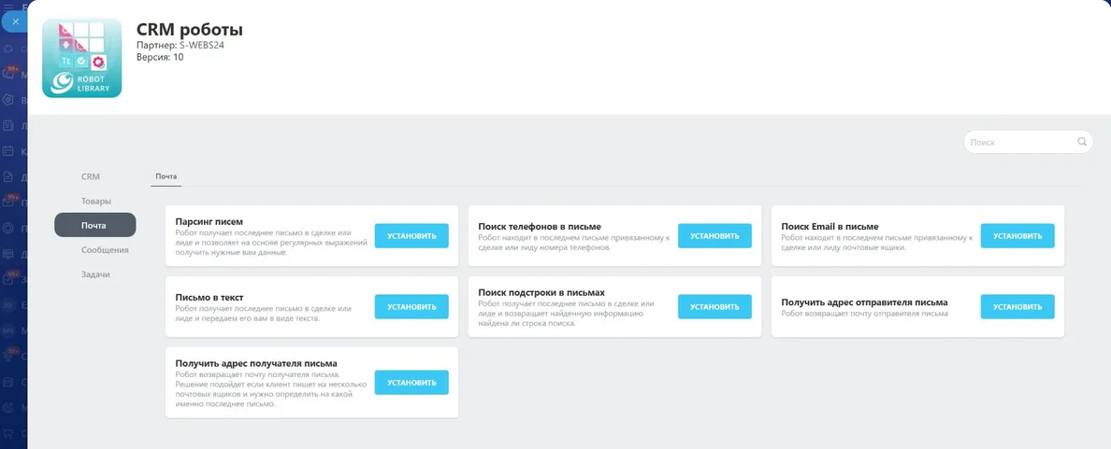This screenshot has height=449, width=1111.
Task: Click the magnifier icon in the search field
Action: point(1082,141)
